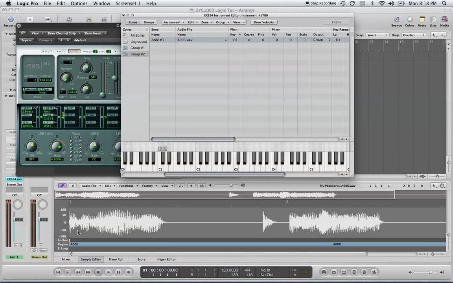Click the Stereo Out output slot
This screenshot has width=453, height=283.
pos(15,184)
